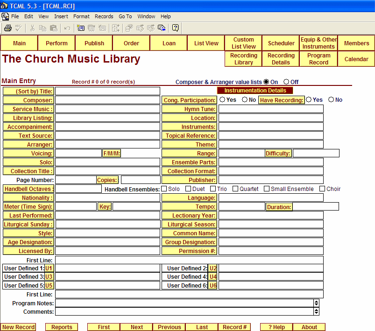Image resolution: width=375 pixels, height=331 pixels.
Task: Click the Delete Record toolbar icon
Action: (x=102, y=28)
